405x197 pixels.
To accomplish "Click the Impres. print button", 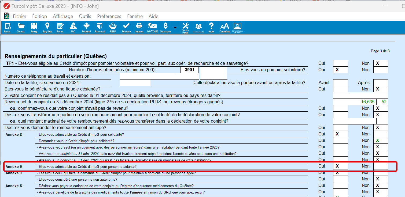I will click(139, 28).
